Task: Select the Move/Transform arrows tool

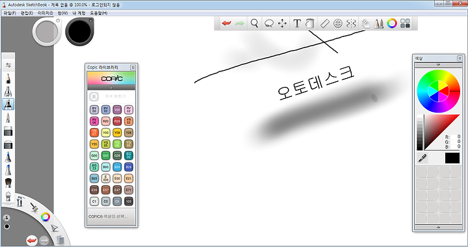Action: click(282, 23)
